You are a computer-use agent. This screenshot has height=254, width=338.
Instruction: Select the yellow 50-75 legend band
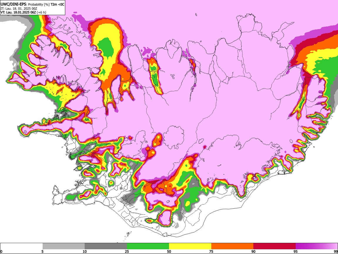190,246
